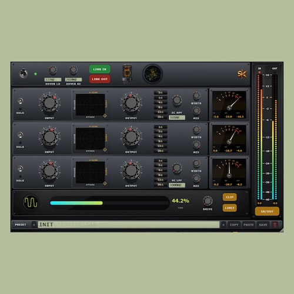Click the MIX knob on the top band
Image resolution: width=294 pixels, height=294 pixels.
click(196, 111)
